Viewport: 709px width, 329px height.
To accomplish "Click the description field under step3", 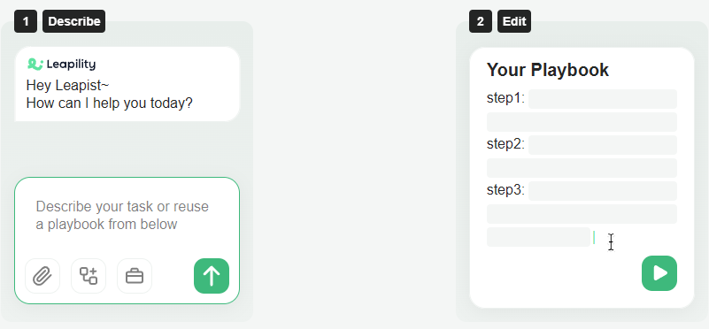I will coord(582,214).
